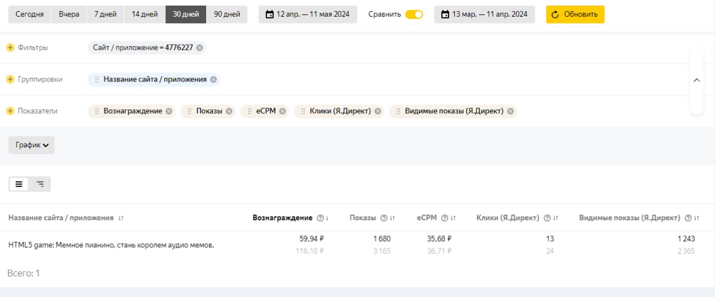Switch to tree table view icon

40,184
